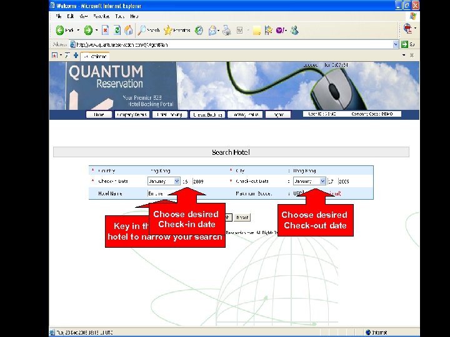Viewport: 450px width, 337px height.
Task: Click the PDF converter icon at toolbar right
Action: click(407, 29)
